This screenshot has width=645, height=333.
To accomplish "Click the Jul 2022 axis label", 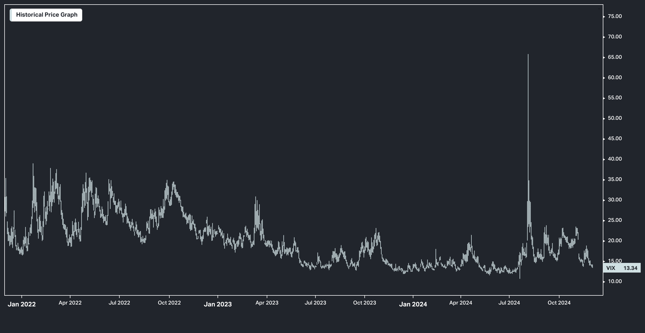I will [x=119, y=303].
